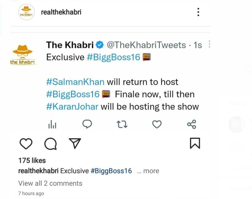Click the tweet's share icon
The height and width of the screenshot is (199, 252).
click(x=191, y=124)
